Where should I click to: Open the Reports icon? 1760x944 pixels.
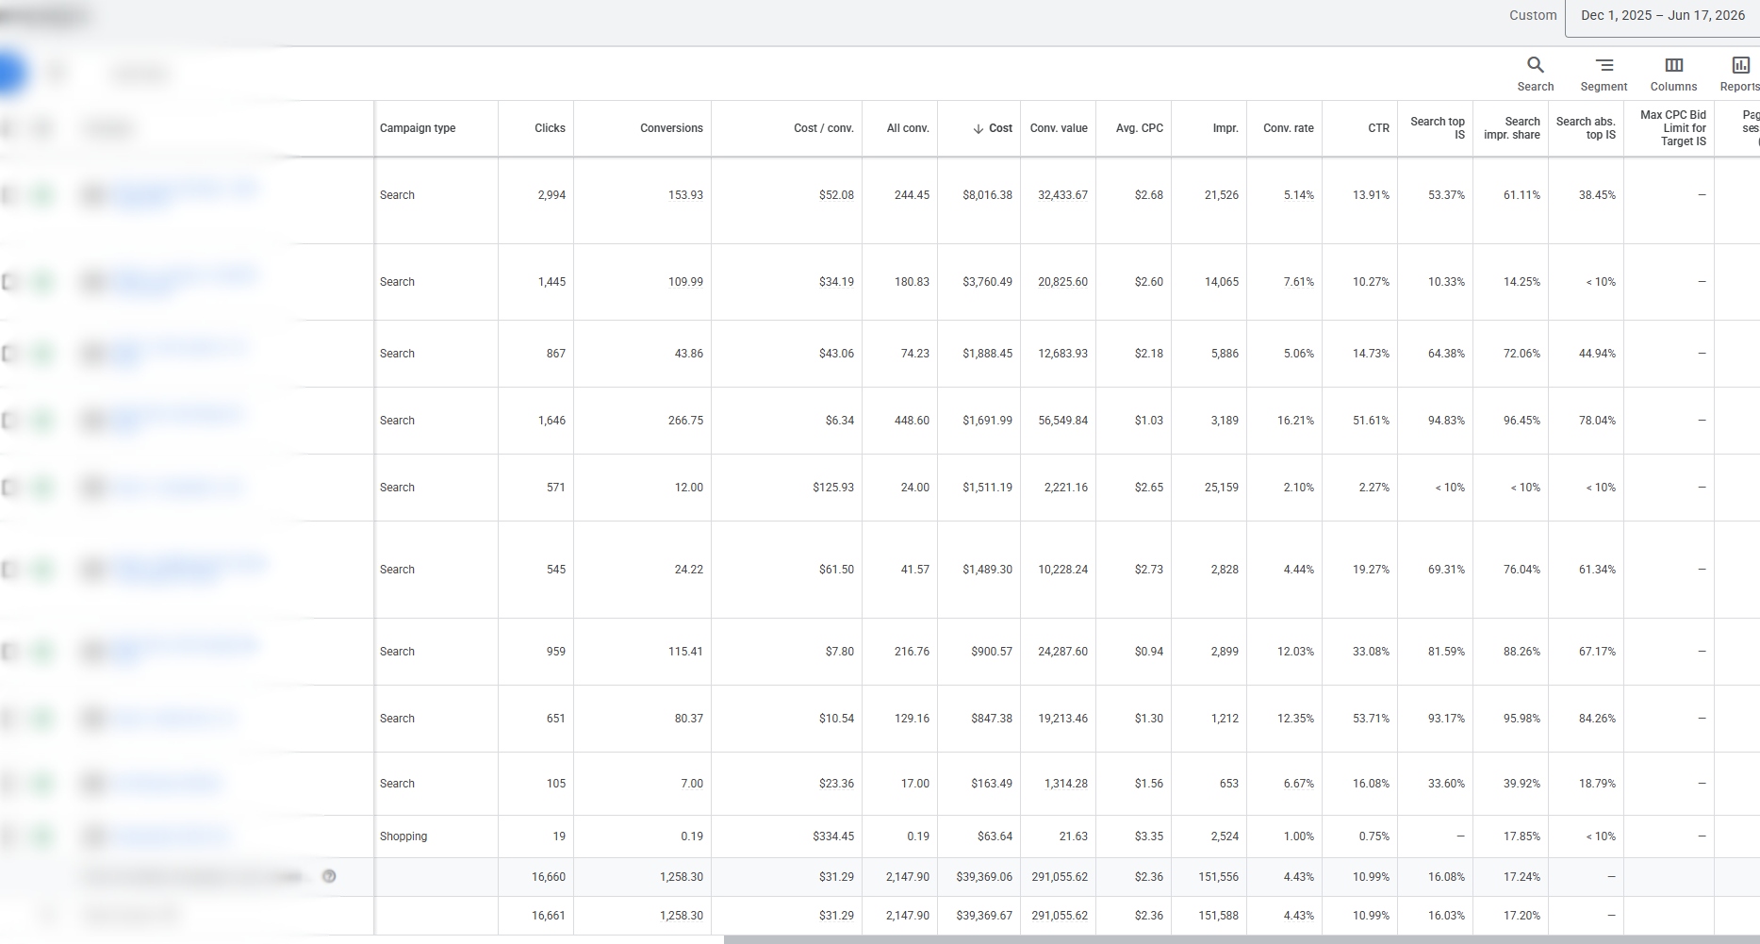[1740, 74]
